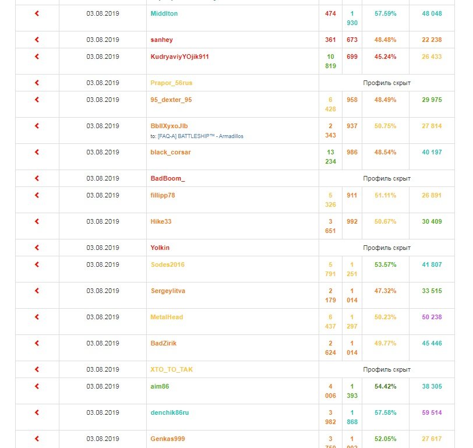Select "Профиль скрыт" in BadBoom_ row
The height and width of the screenshot is (448, 473).
coord(387,179)
